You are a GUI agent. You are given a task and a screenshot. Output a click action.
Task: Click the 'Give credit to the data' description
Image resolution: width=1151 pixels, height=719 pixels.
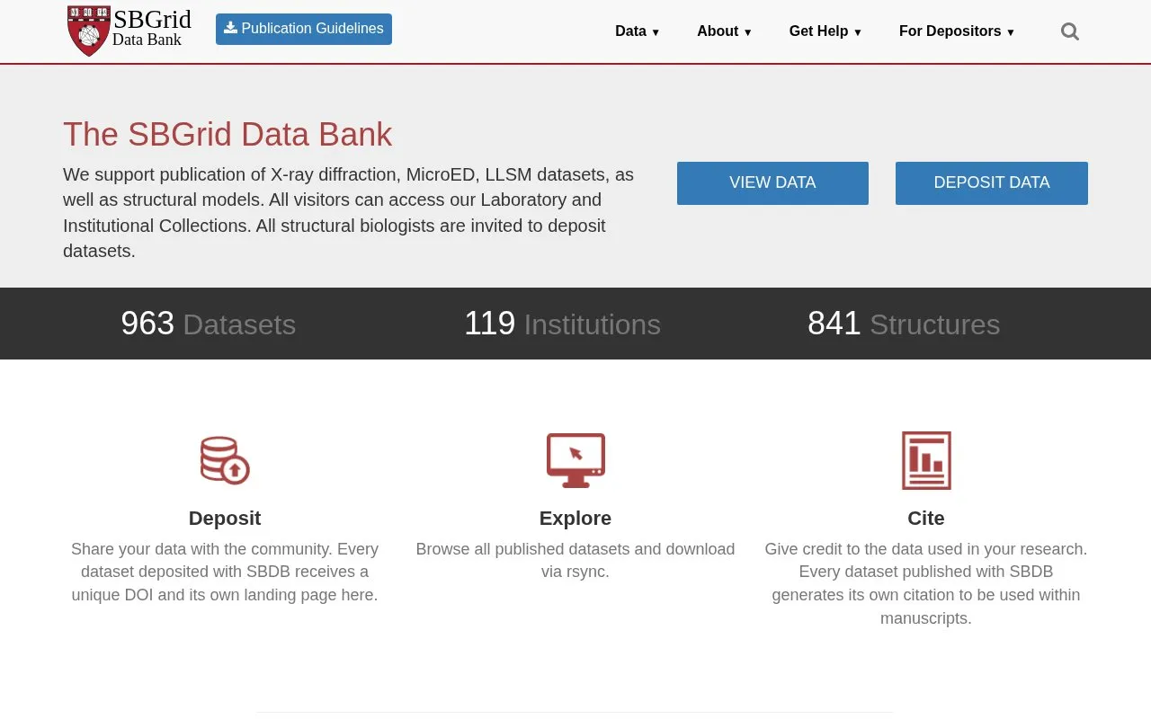[926, 584]
